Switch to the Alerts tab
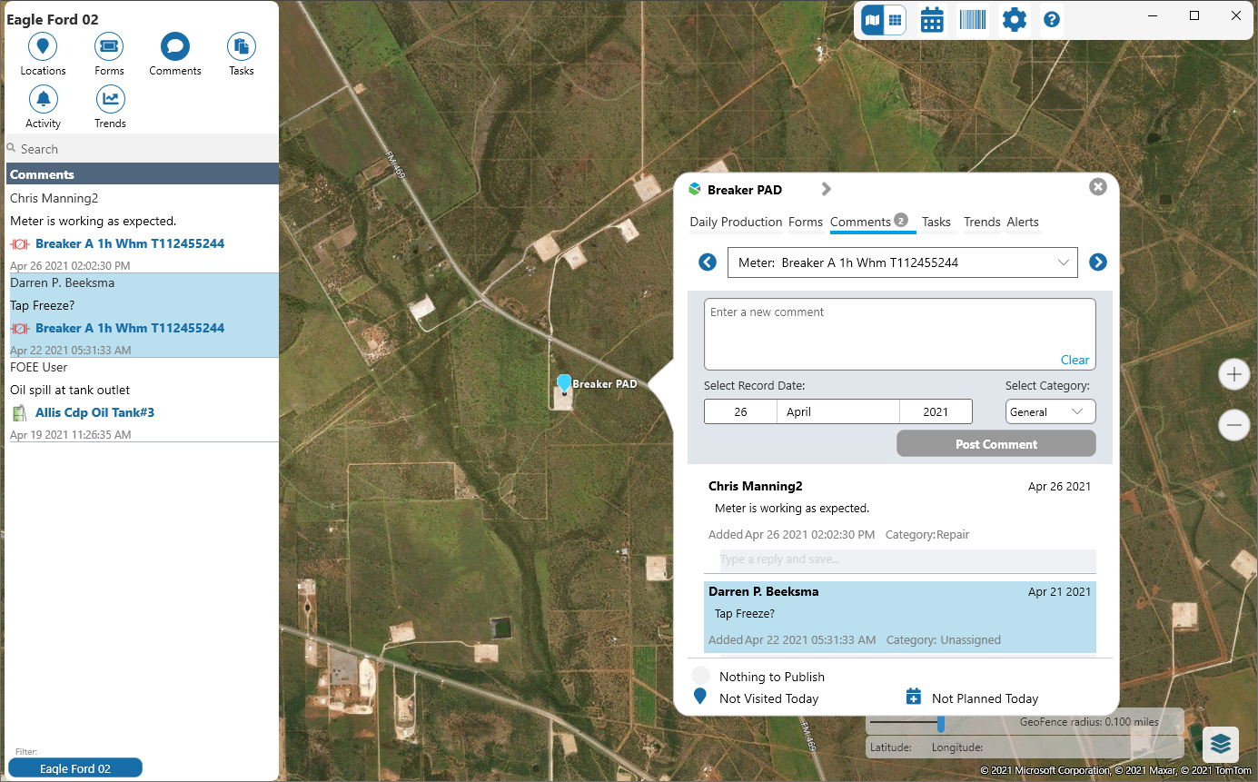The height and width of the screenshot is (782, 1258). [1023, 223]
